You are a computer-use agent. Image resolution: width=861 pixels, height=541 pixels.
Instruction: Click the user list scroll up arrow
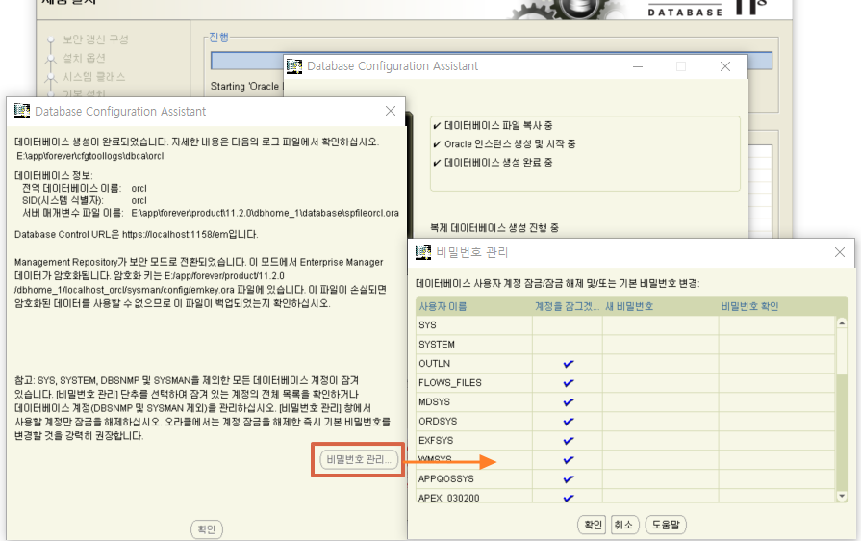tap(842, 322)
